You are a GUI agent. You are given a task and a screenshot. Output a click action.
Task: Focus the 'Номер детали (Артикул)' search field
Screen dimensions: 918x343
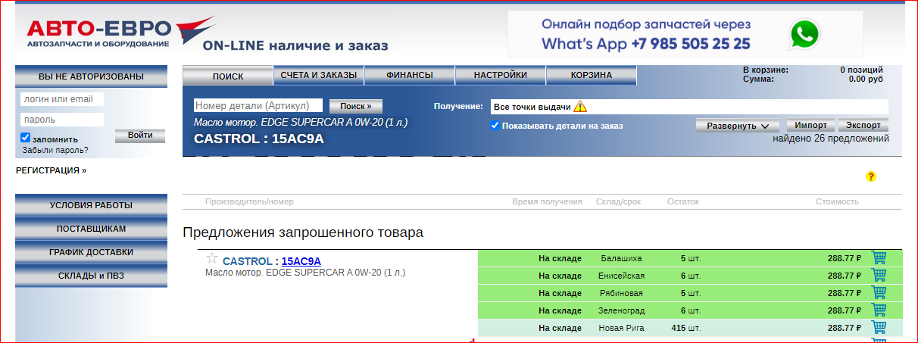tap(258, 106)
